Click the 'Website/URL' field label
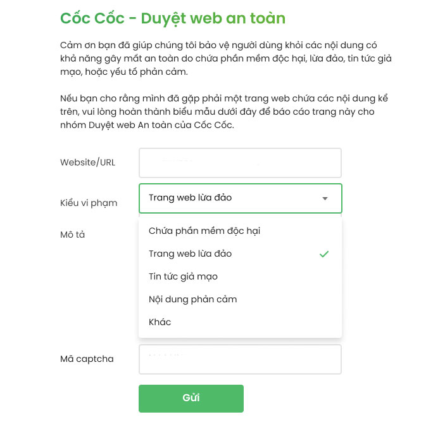This screenshot has height=424, width=433. point(88,162)
